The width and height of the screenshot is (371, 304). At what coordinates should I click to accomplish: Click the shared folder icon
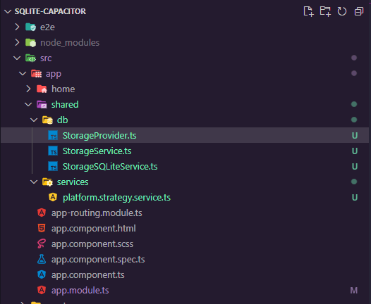[42, 104]
